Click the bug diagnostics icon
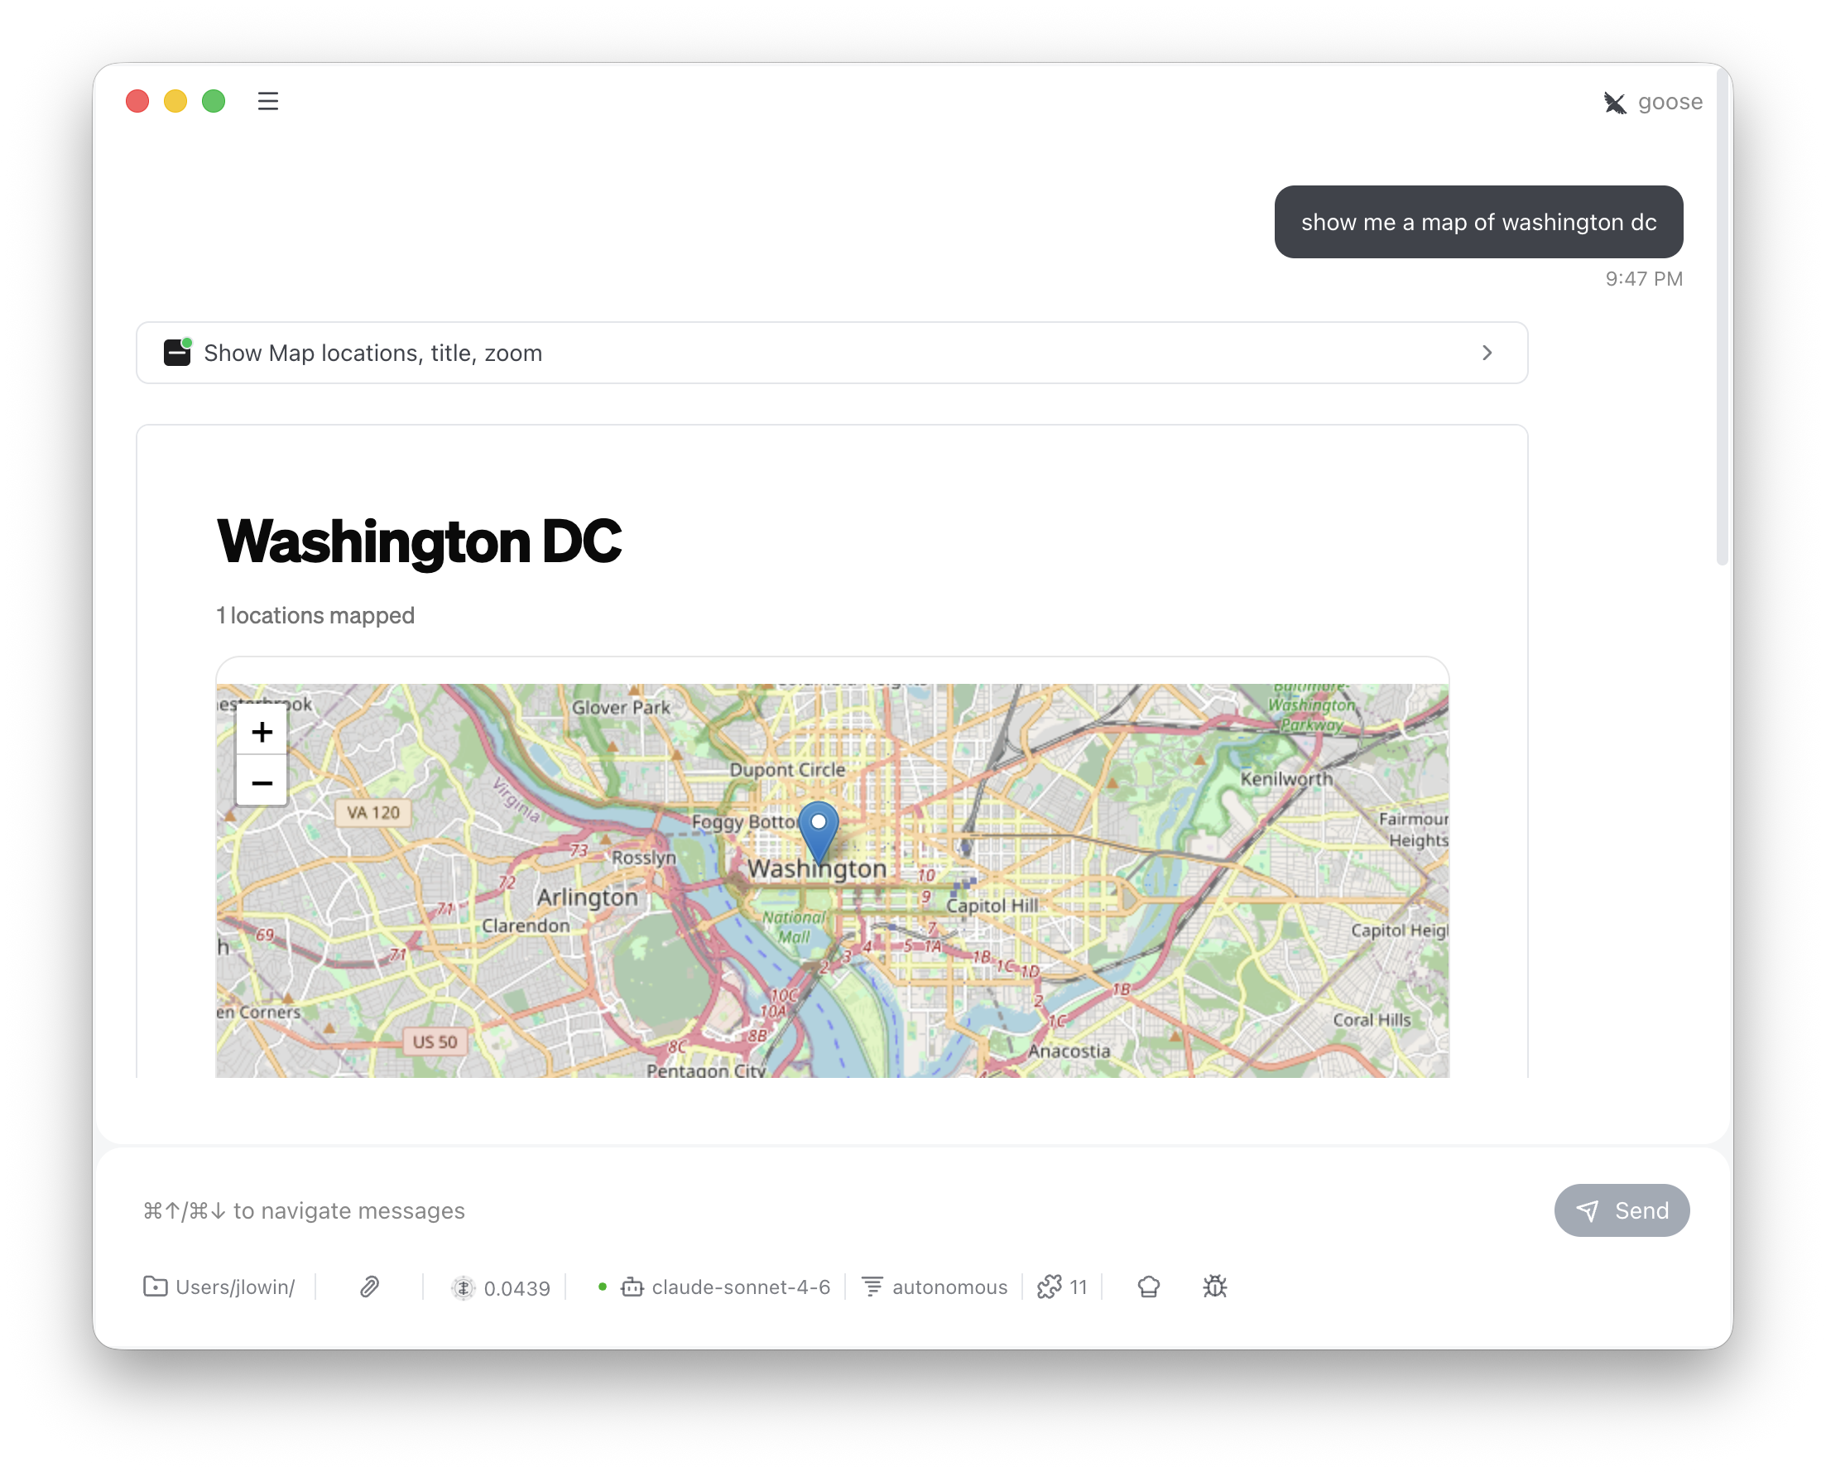The height and width of the screenshot is (1472, 1826). 1215,1287
